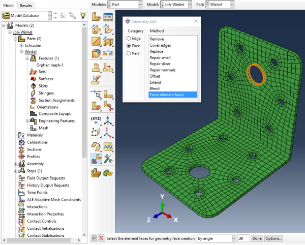Click the Create Datum CSYS icon
Screen dimensions: 305x245
[x=108, y=132]
